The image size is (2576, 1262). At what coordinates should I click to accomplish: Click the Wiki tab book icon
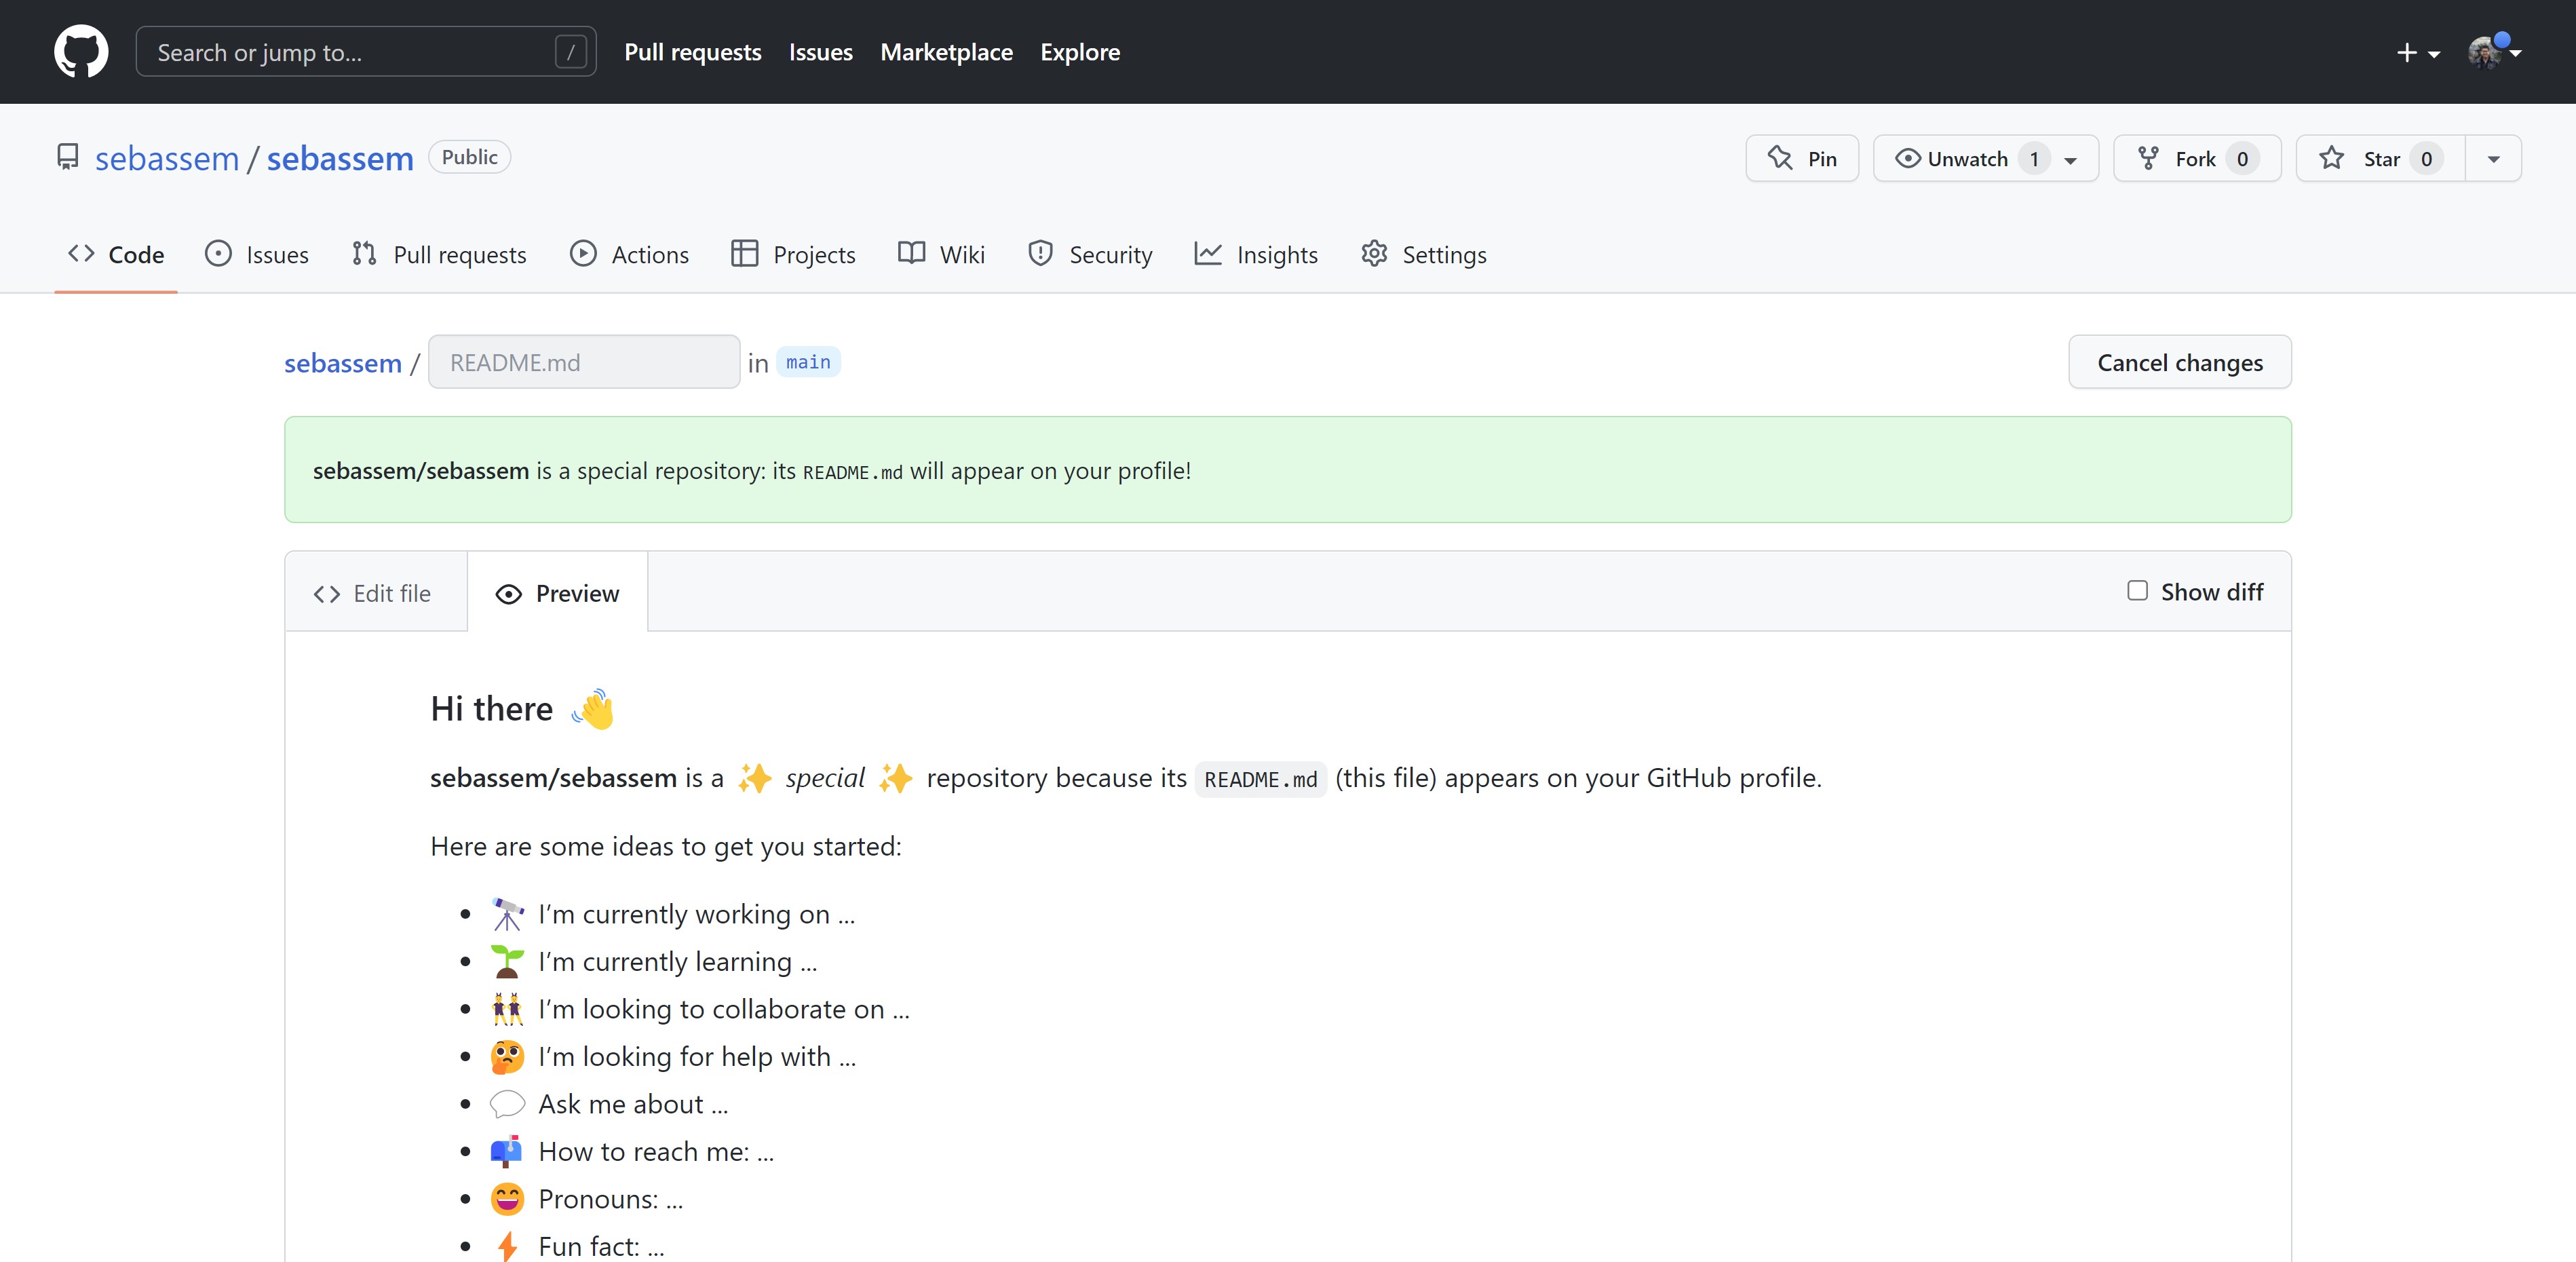[x=911, y=254]
